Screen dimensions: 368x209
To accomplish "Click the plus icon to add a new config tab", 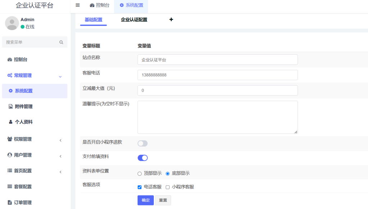I will [x=171, y=19].
